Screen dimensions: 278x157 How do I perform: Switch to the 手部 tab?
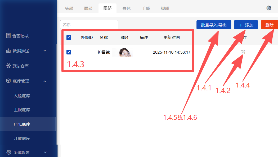tap(146, 8)
